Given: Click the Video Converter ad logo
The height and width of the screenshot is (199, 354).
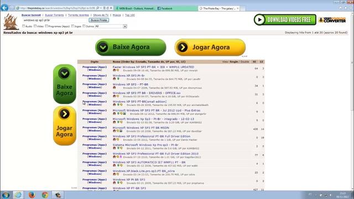Looking at the screenshot, I should click(332, 20).
